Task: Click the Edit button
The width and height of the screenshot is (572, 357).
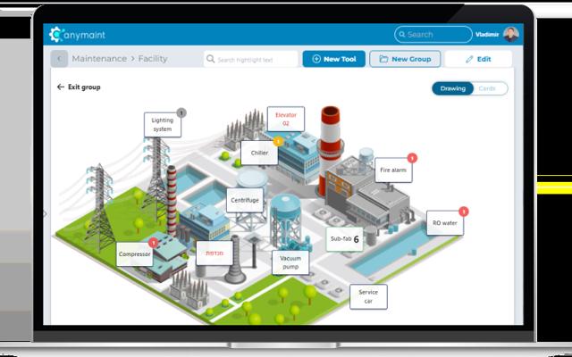Action: (479, 59)
